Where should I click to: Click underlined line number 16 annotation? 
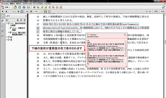point(38,28)
